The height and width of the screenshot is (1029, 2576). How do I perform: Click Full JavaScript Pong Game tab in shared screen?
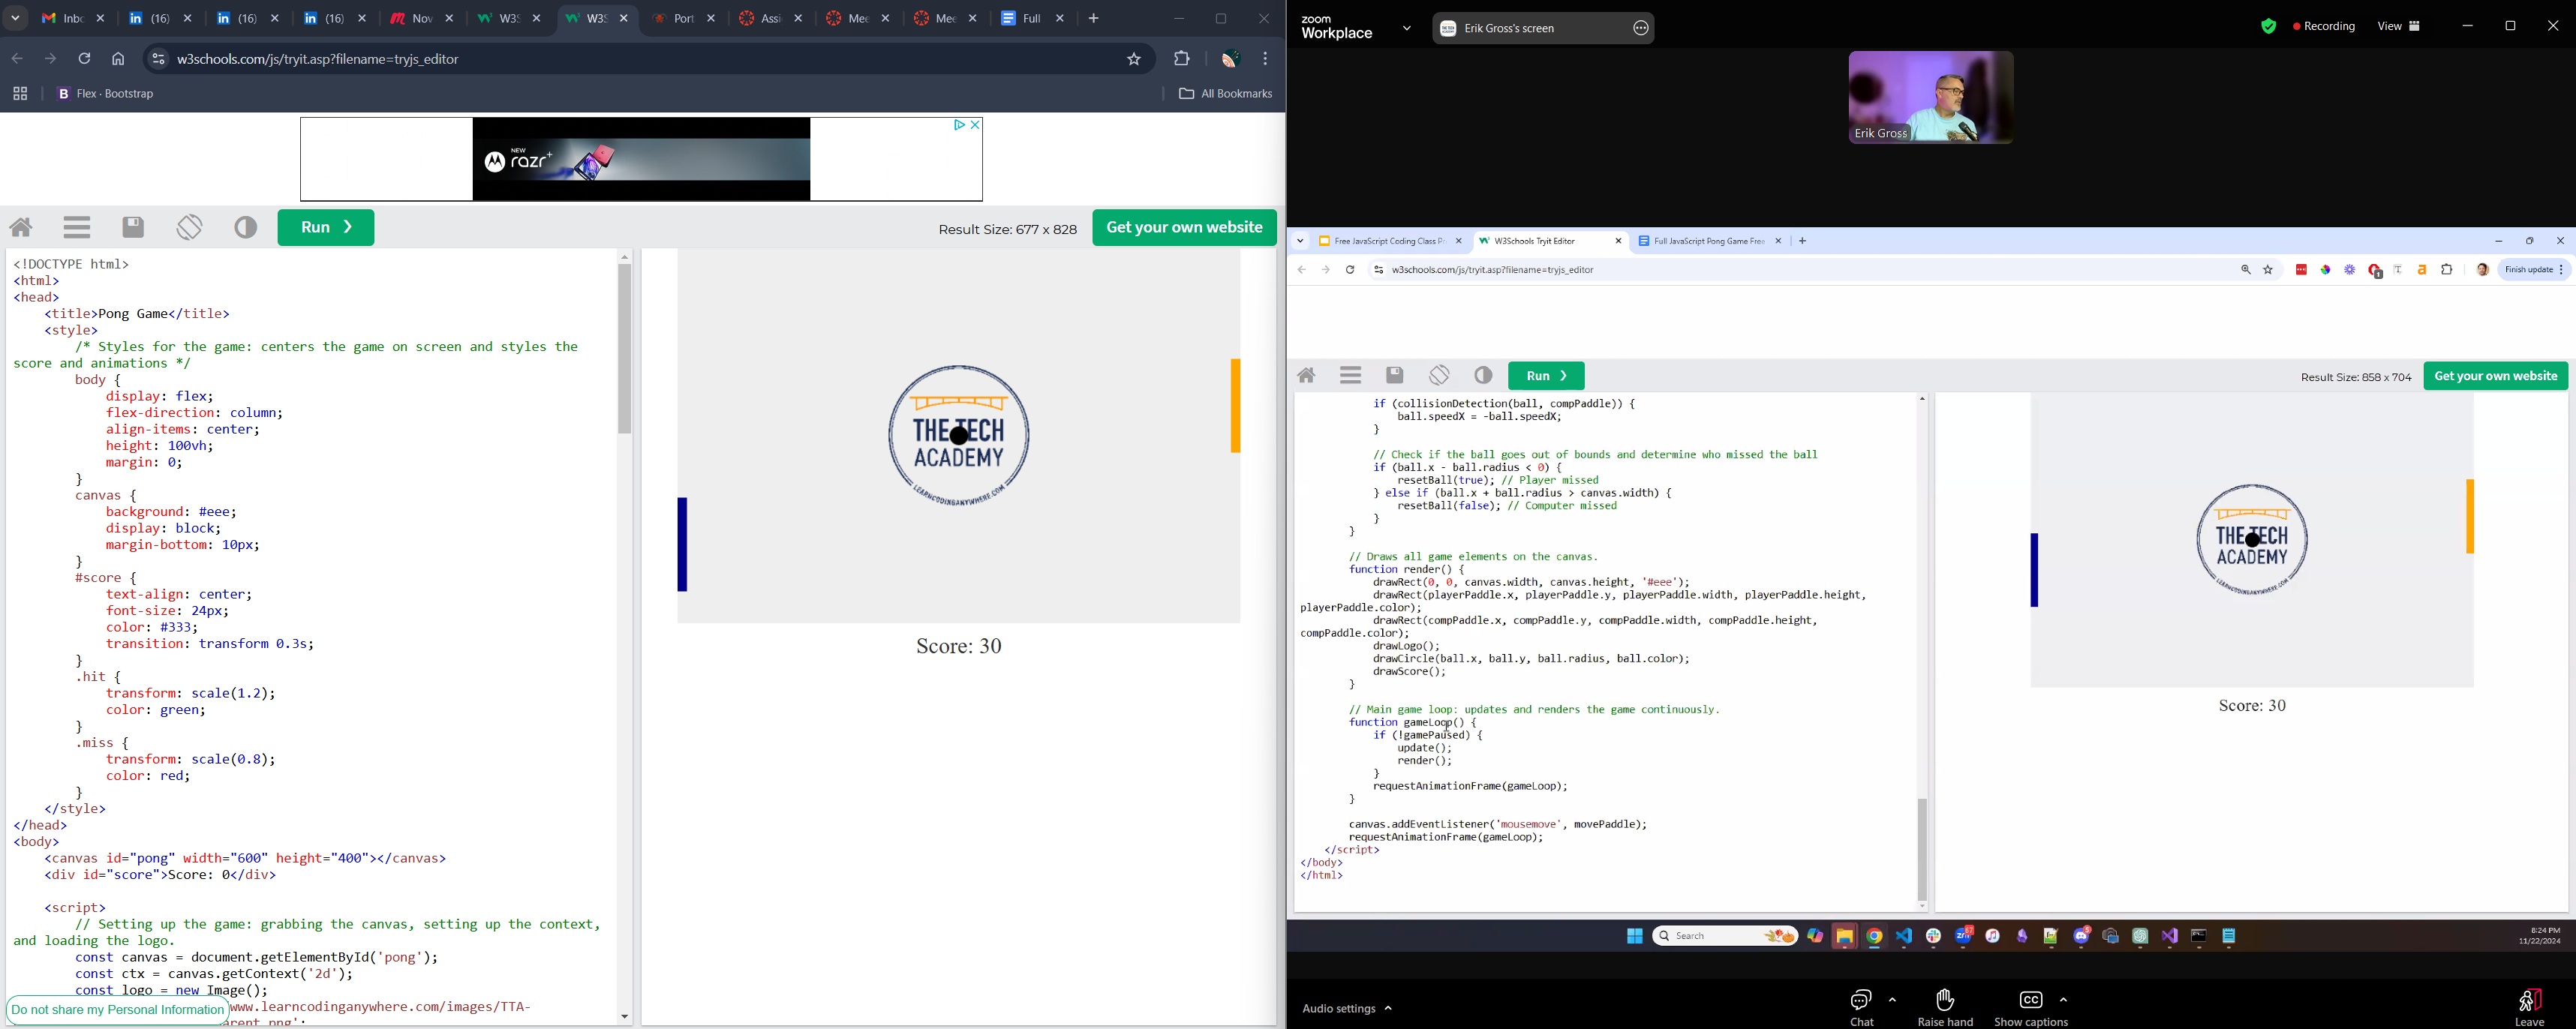click(1710, 241)
